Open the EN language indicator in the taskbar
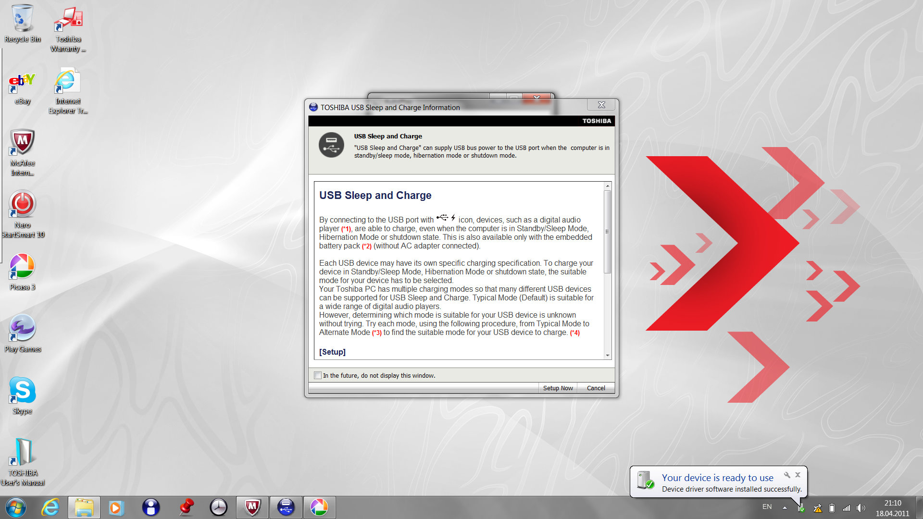 [x=767, y=507]
